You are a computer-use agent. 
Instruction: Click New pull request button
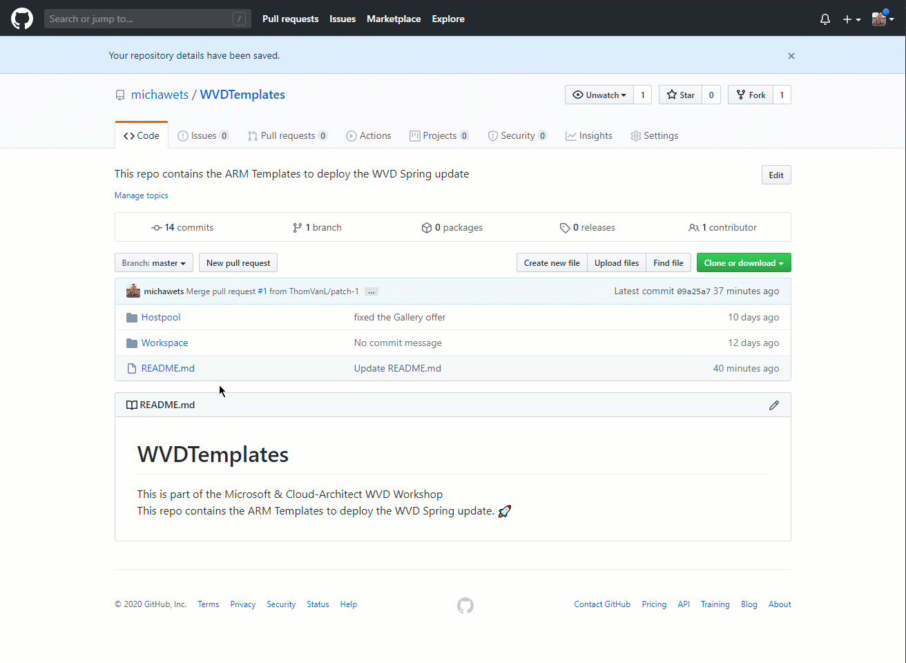[238, 263]
